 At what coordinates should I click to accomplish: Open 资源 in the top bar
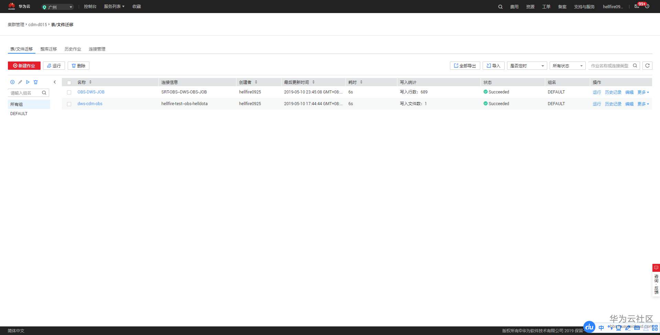click(530, 7)
